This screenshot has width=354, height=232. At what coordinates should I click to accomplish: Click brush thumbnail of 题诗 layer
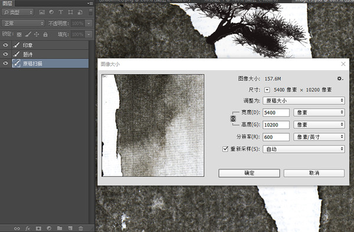17,54
